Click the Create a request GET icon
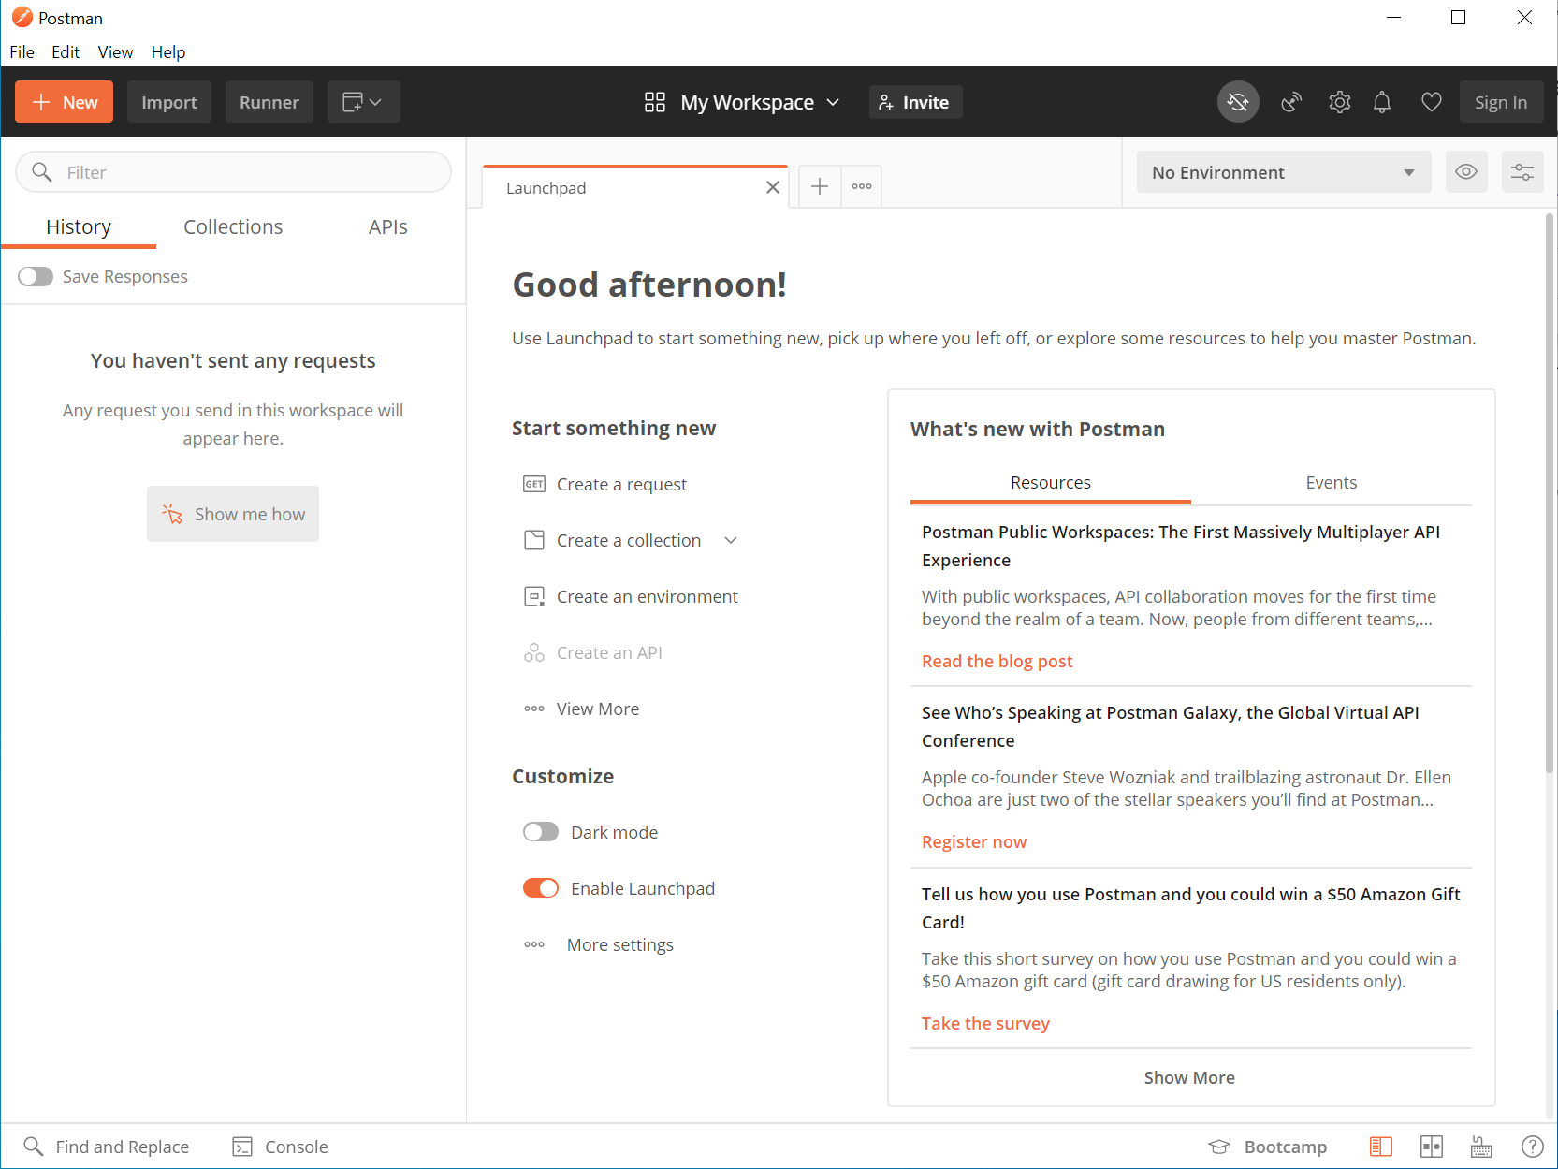This screenshot has width=1558, height=1169. pyautogui.click(x=534, y=484)
